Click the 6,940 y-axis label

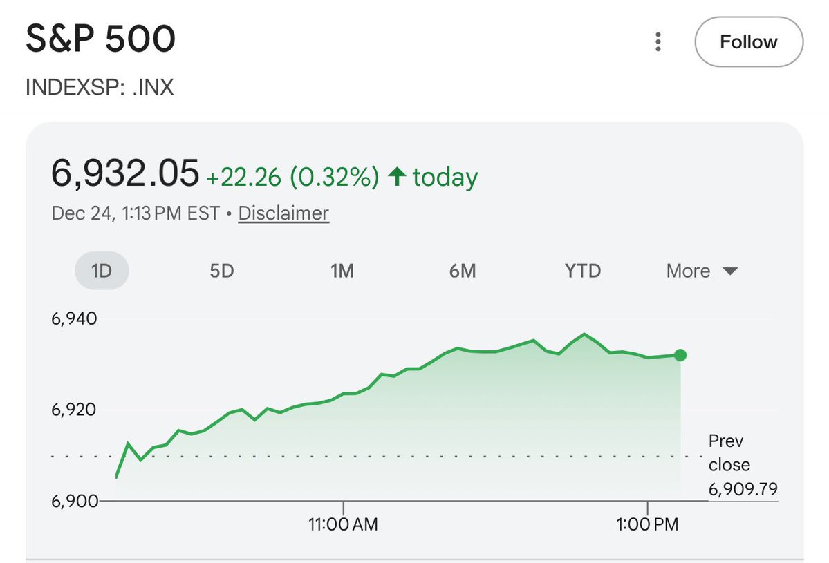74,319
